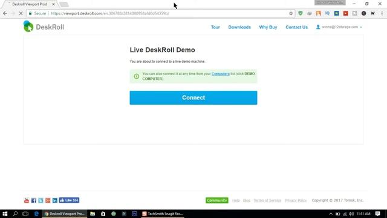Bookmark this page with star icon
Viewport: 387px width, 218px height.
pos(291,13)
